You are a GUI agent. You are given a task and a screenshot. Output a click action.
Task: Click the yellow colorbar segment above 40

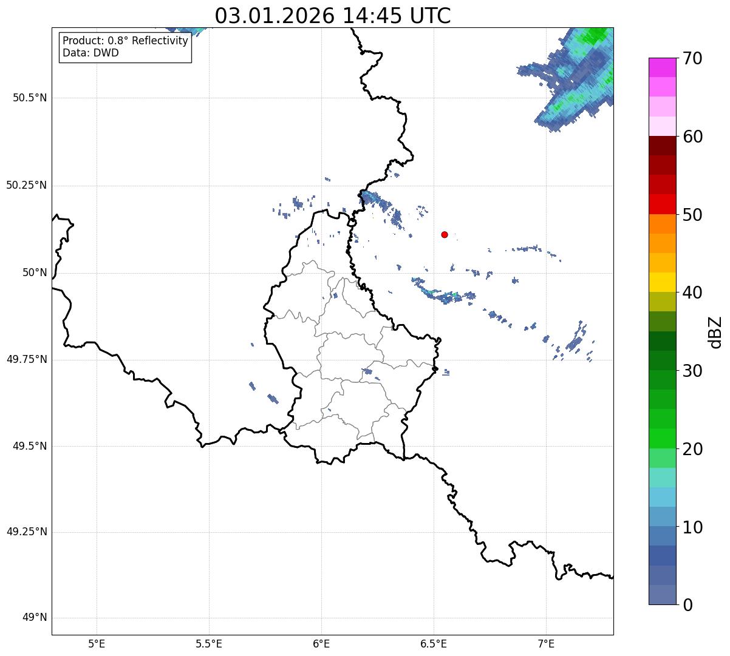(x=662, y=282)
